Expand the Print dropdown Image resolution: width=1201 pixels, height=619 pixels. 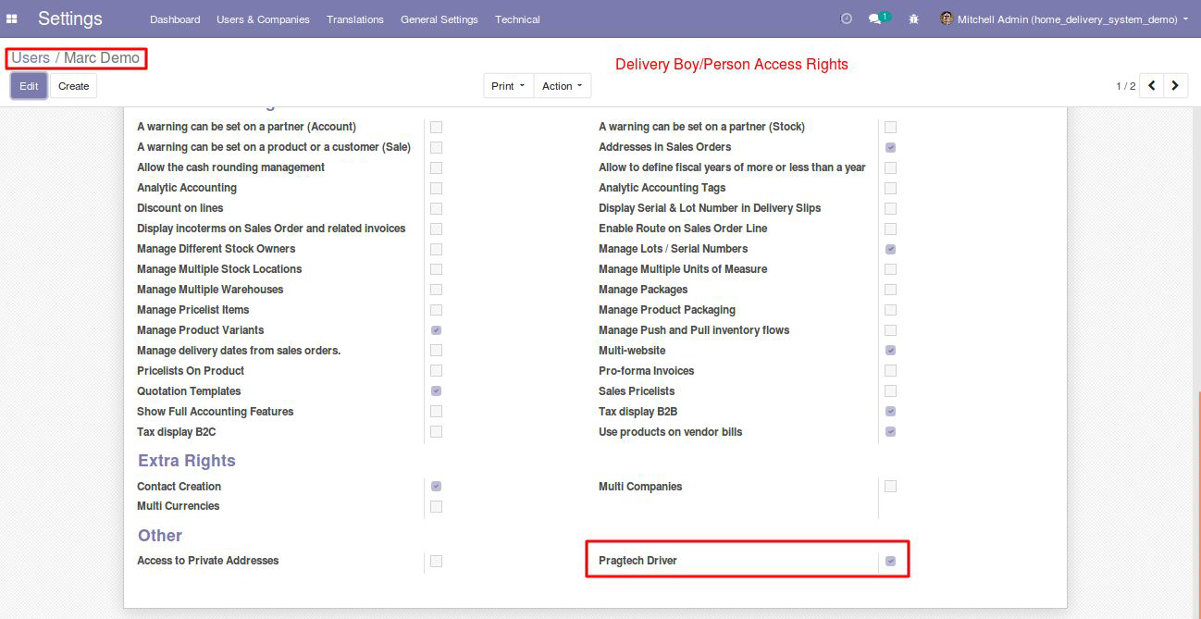tap(508, 86)
